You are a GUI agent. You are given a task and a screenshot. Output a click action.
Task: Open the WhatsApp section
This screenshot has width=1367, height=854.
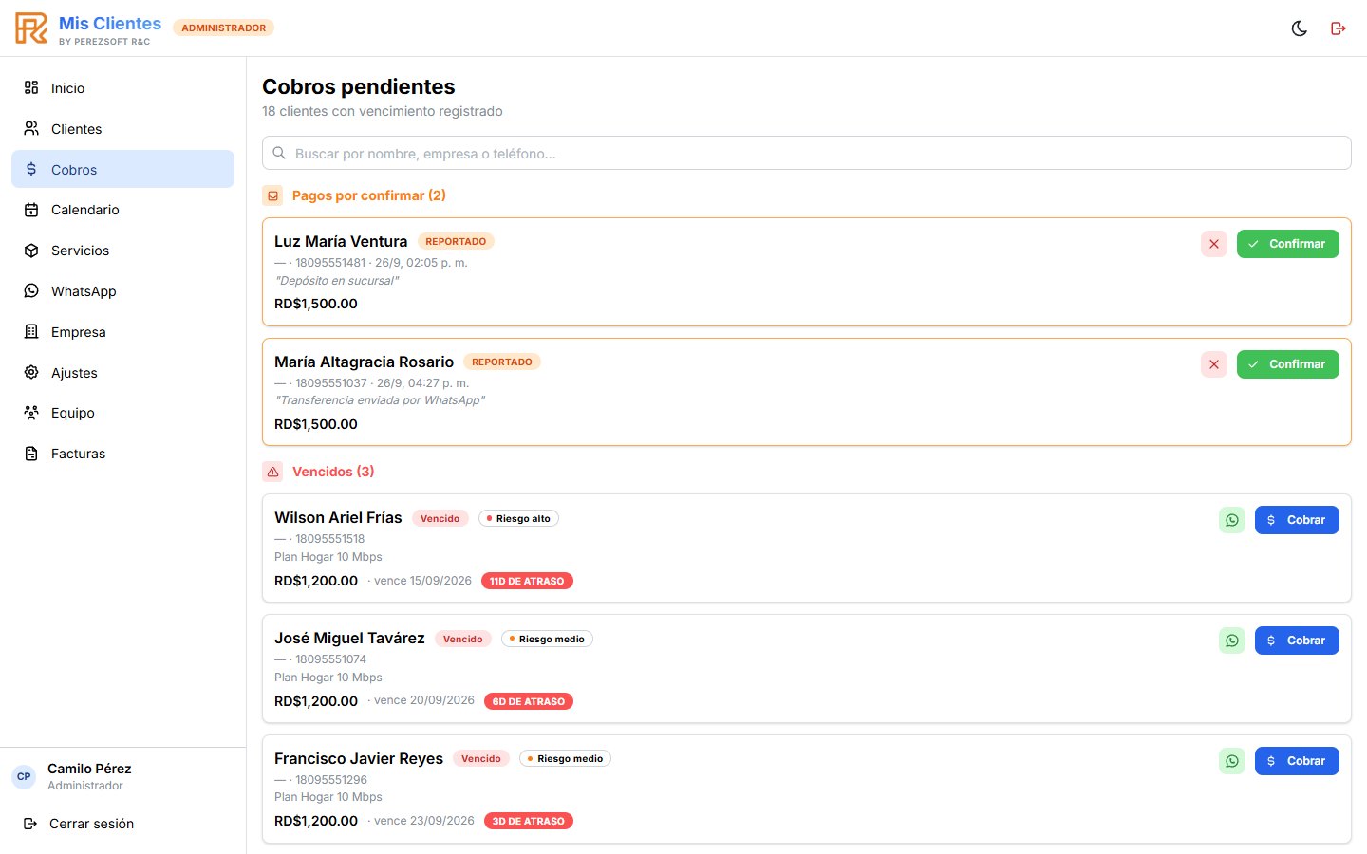pos(122,291)
